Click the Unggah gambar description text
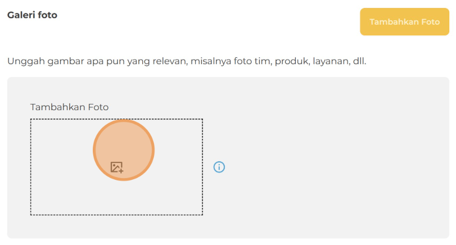 pyautogui.click(x=187, y=60)
